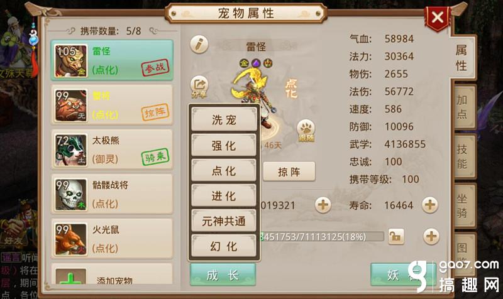Click the experience progress bar showing 18%
The width and height of the screenshot is (503, 299).
[322, 237]
